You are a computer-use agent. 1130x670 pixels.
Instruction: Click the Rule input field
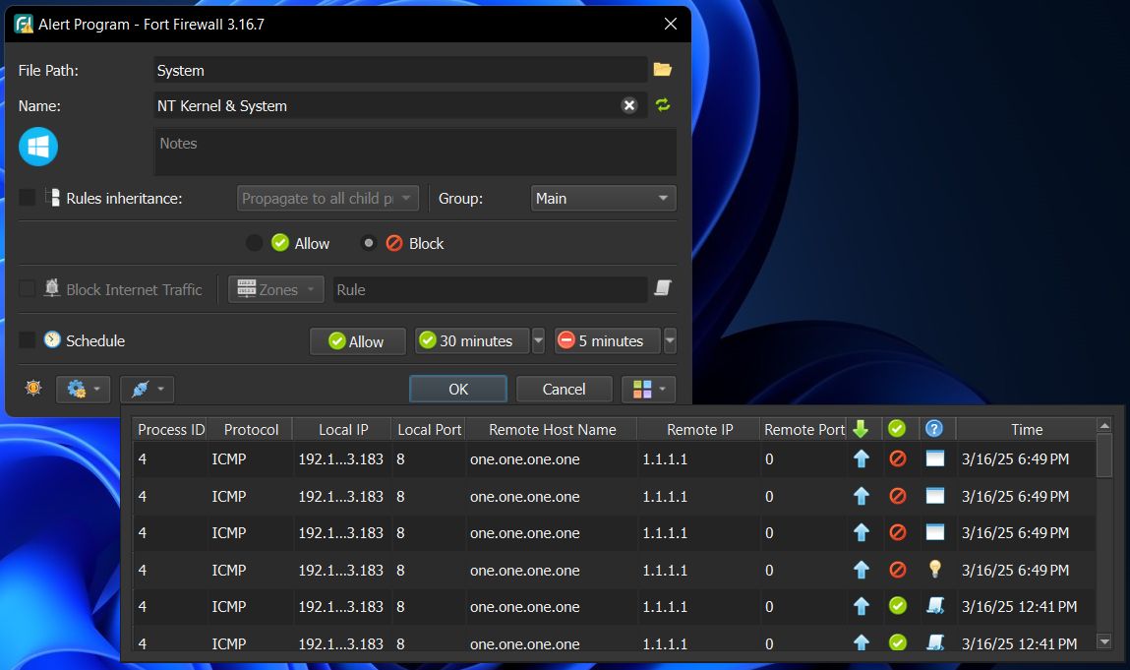tap(490, 289)
